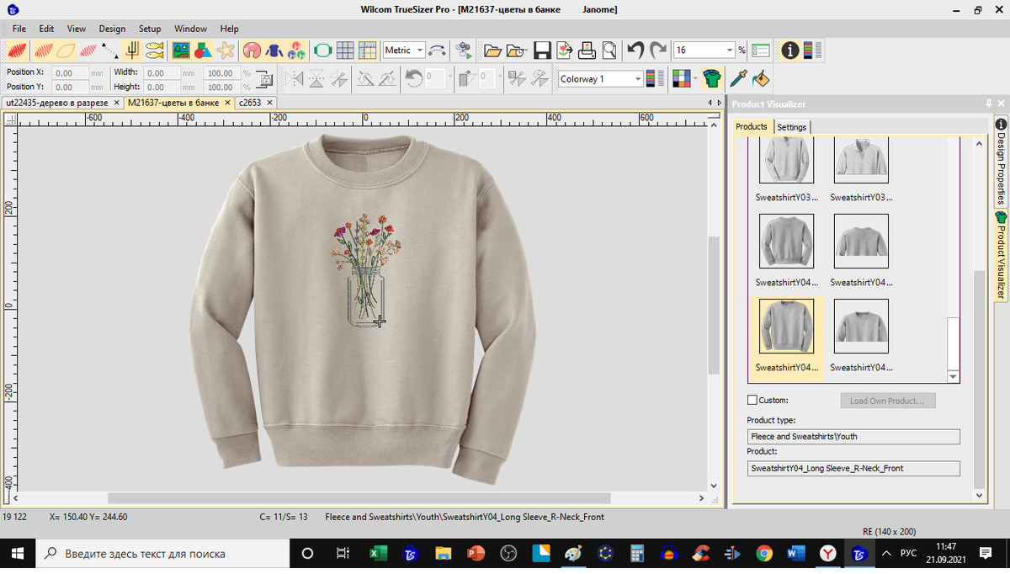Open the Design menu

(112, 29)
